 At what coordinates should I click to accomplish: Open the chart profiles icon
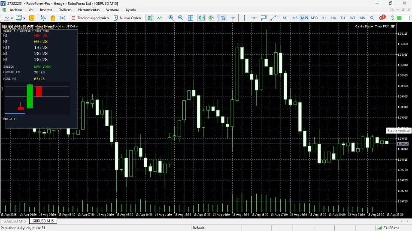click(18, 18)
